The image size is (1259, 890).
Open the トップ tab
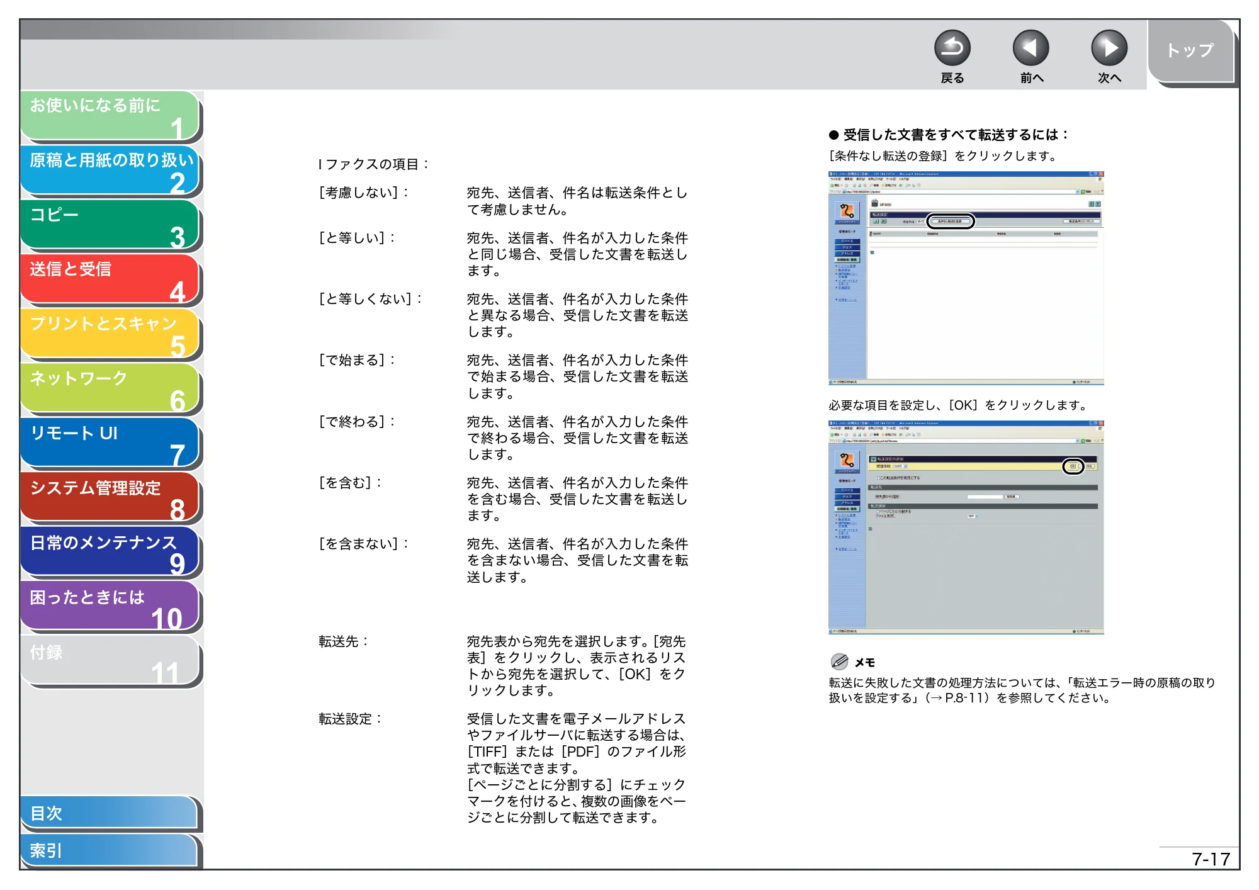point(1190,51)
